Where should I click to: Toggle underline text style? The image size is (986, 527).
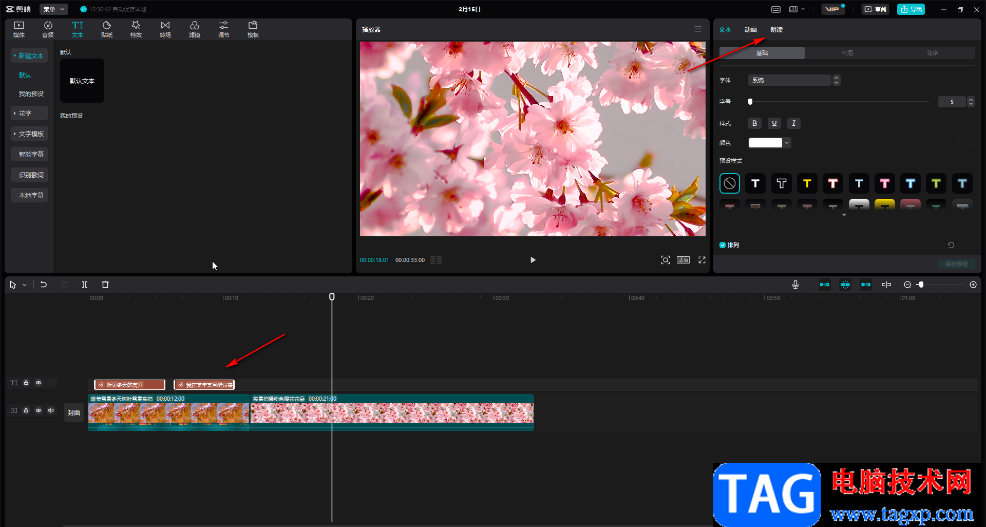774,123
